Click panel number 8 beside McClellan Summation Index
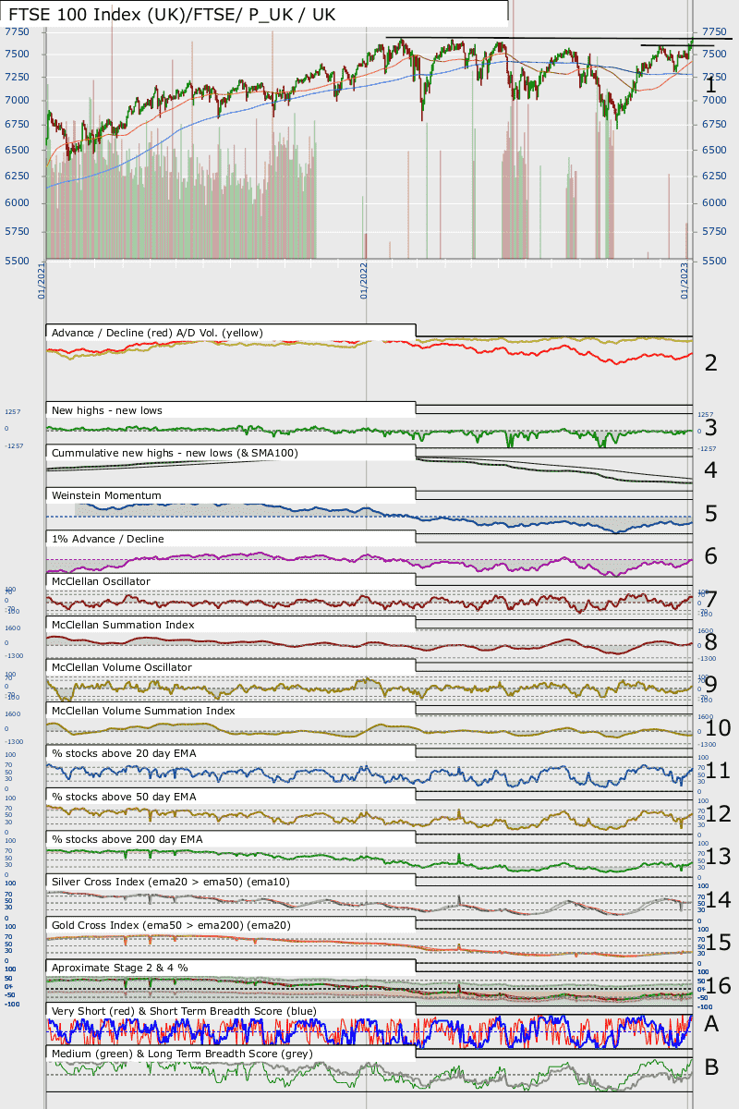The width and height of the screenshot is (739, 1109). [x=710, y=642]
